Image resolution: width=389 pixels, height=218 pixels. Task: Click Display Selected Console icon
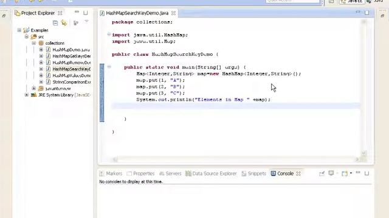coord(331,173)
